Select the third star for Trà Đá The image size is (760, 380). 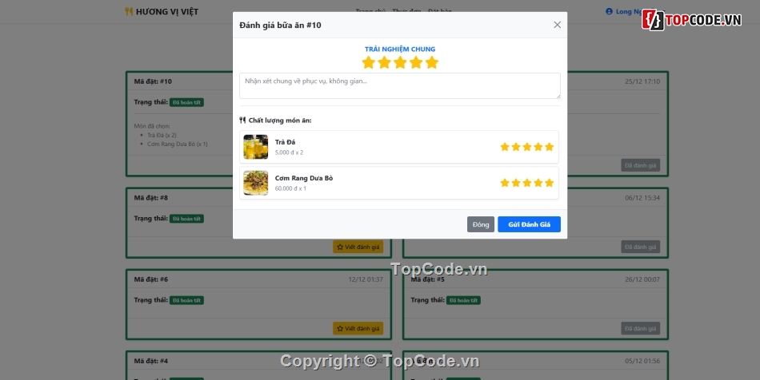(x=527, y=146)
